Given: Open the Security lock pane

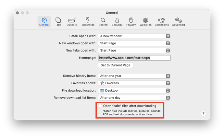Looking at the screenshot, I should click(x=117, y=22).
